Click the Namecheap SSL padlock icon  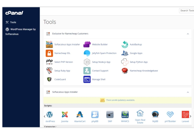coord(49,53)
